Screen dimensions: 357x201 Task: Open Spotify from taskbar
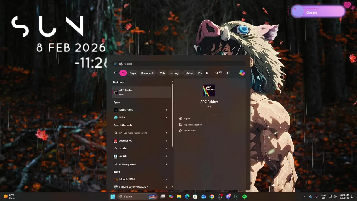point(245,197)
